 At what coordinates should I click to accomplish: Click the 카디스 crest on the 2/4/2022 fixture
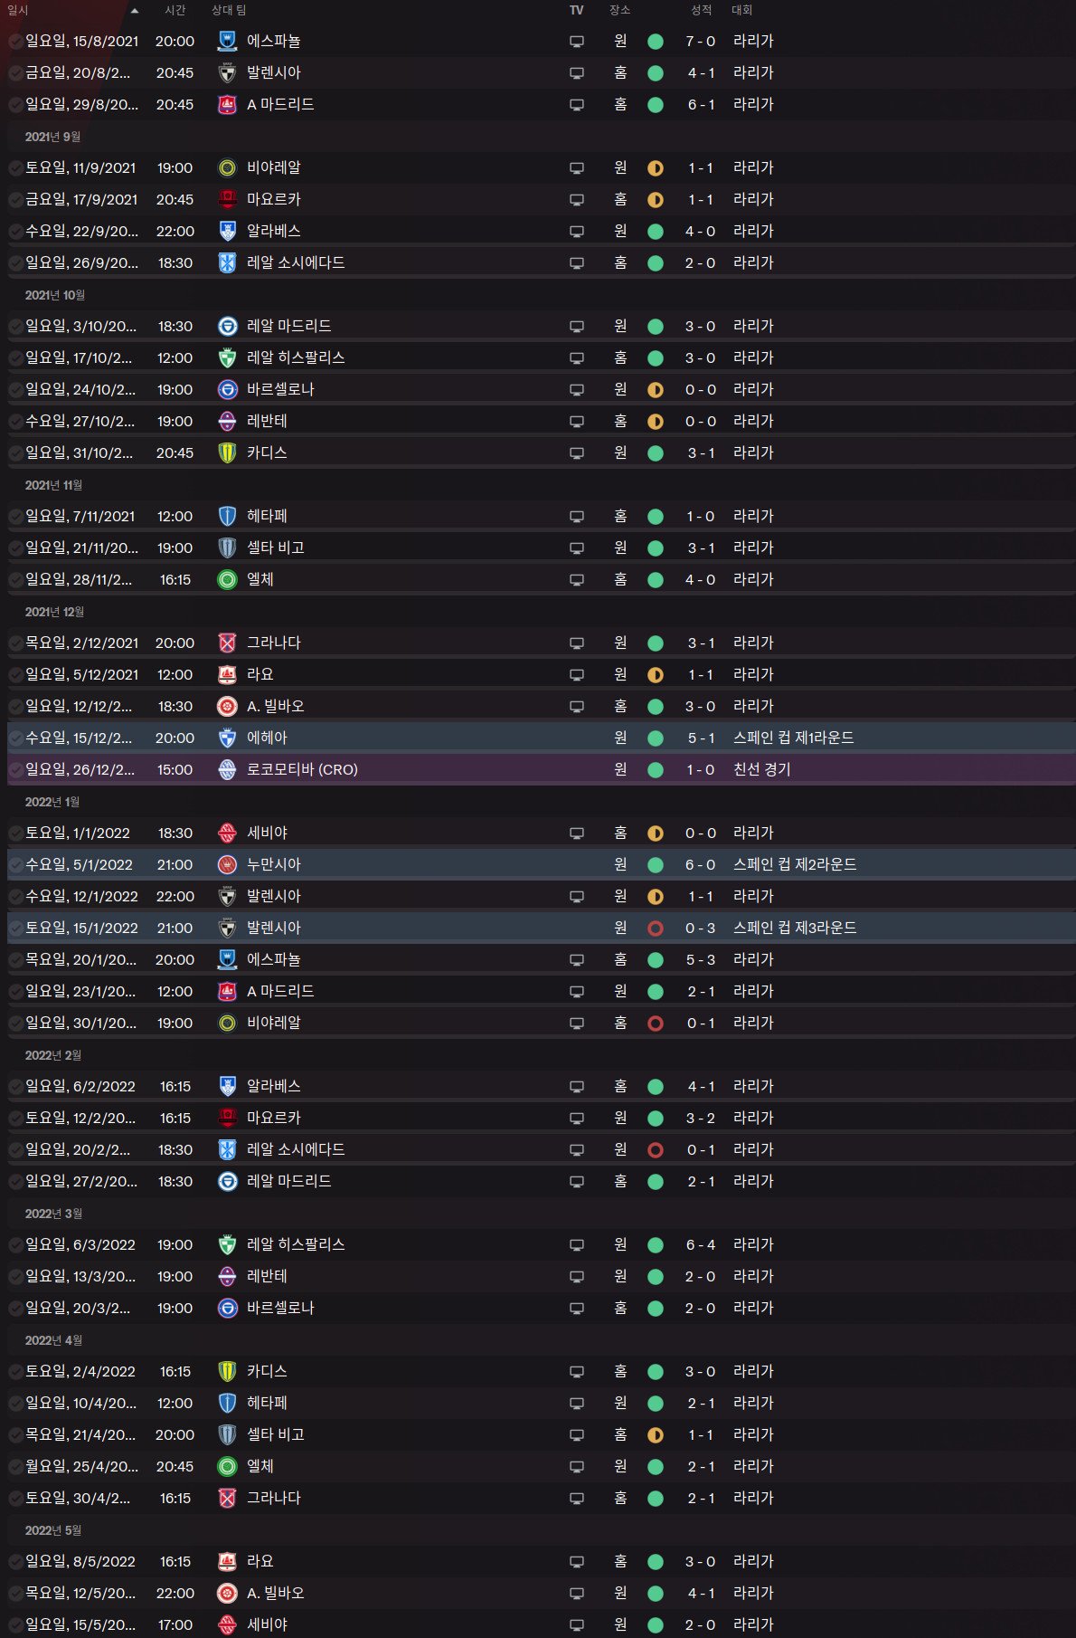point(228,1371)
